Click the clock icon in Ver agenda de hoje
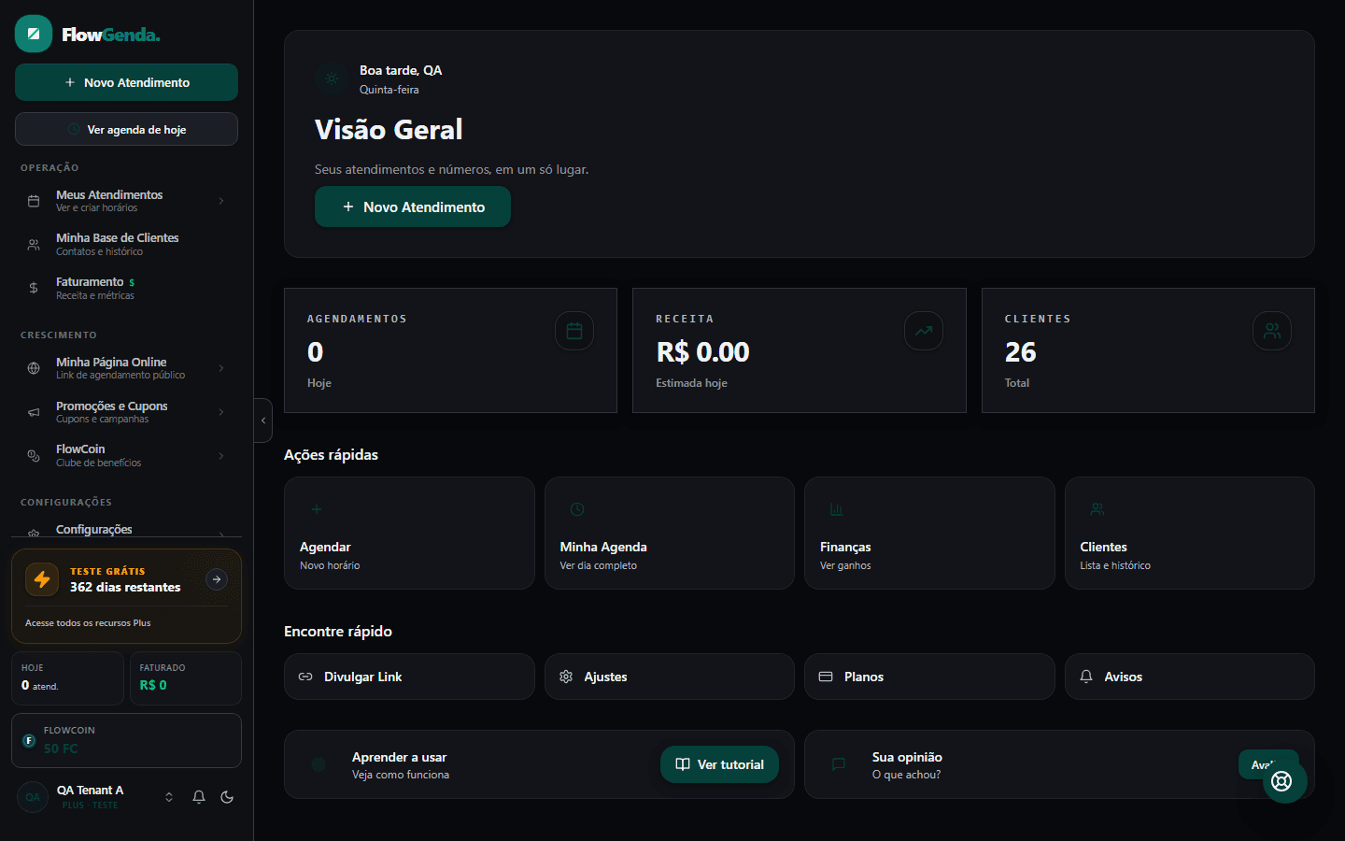The width and height of the screenshot is (1345, 841). point(74,129)
